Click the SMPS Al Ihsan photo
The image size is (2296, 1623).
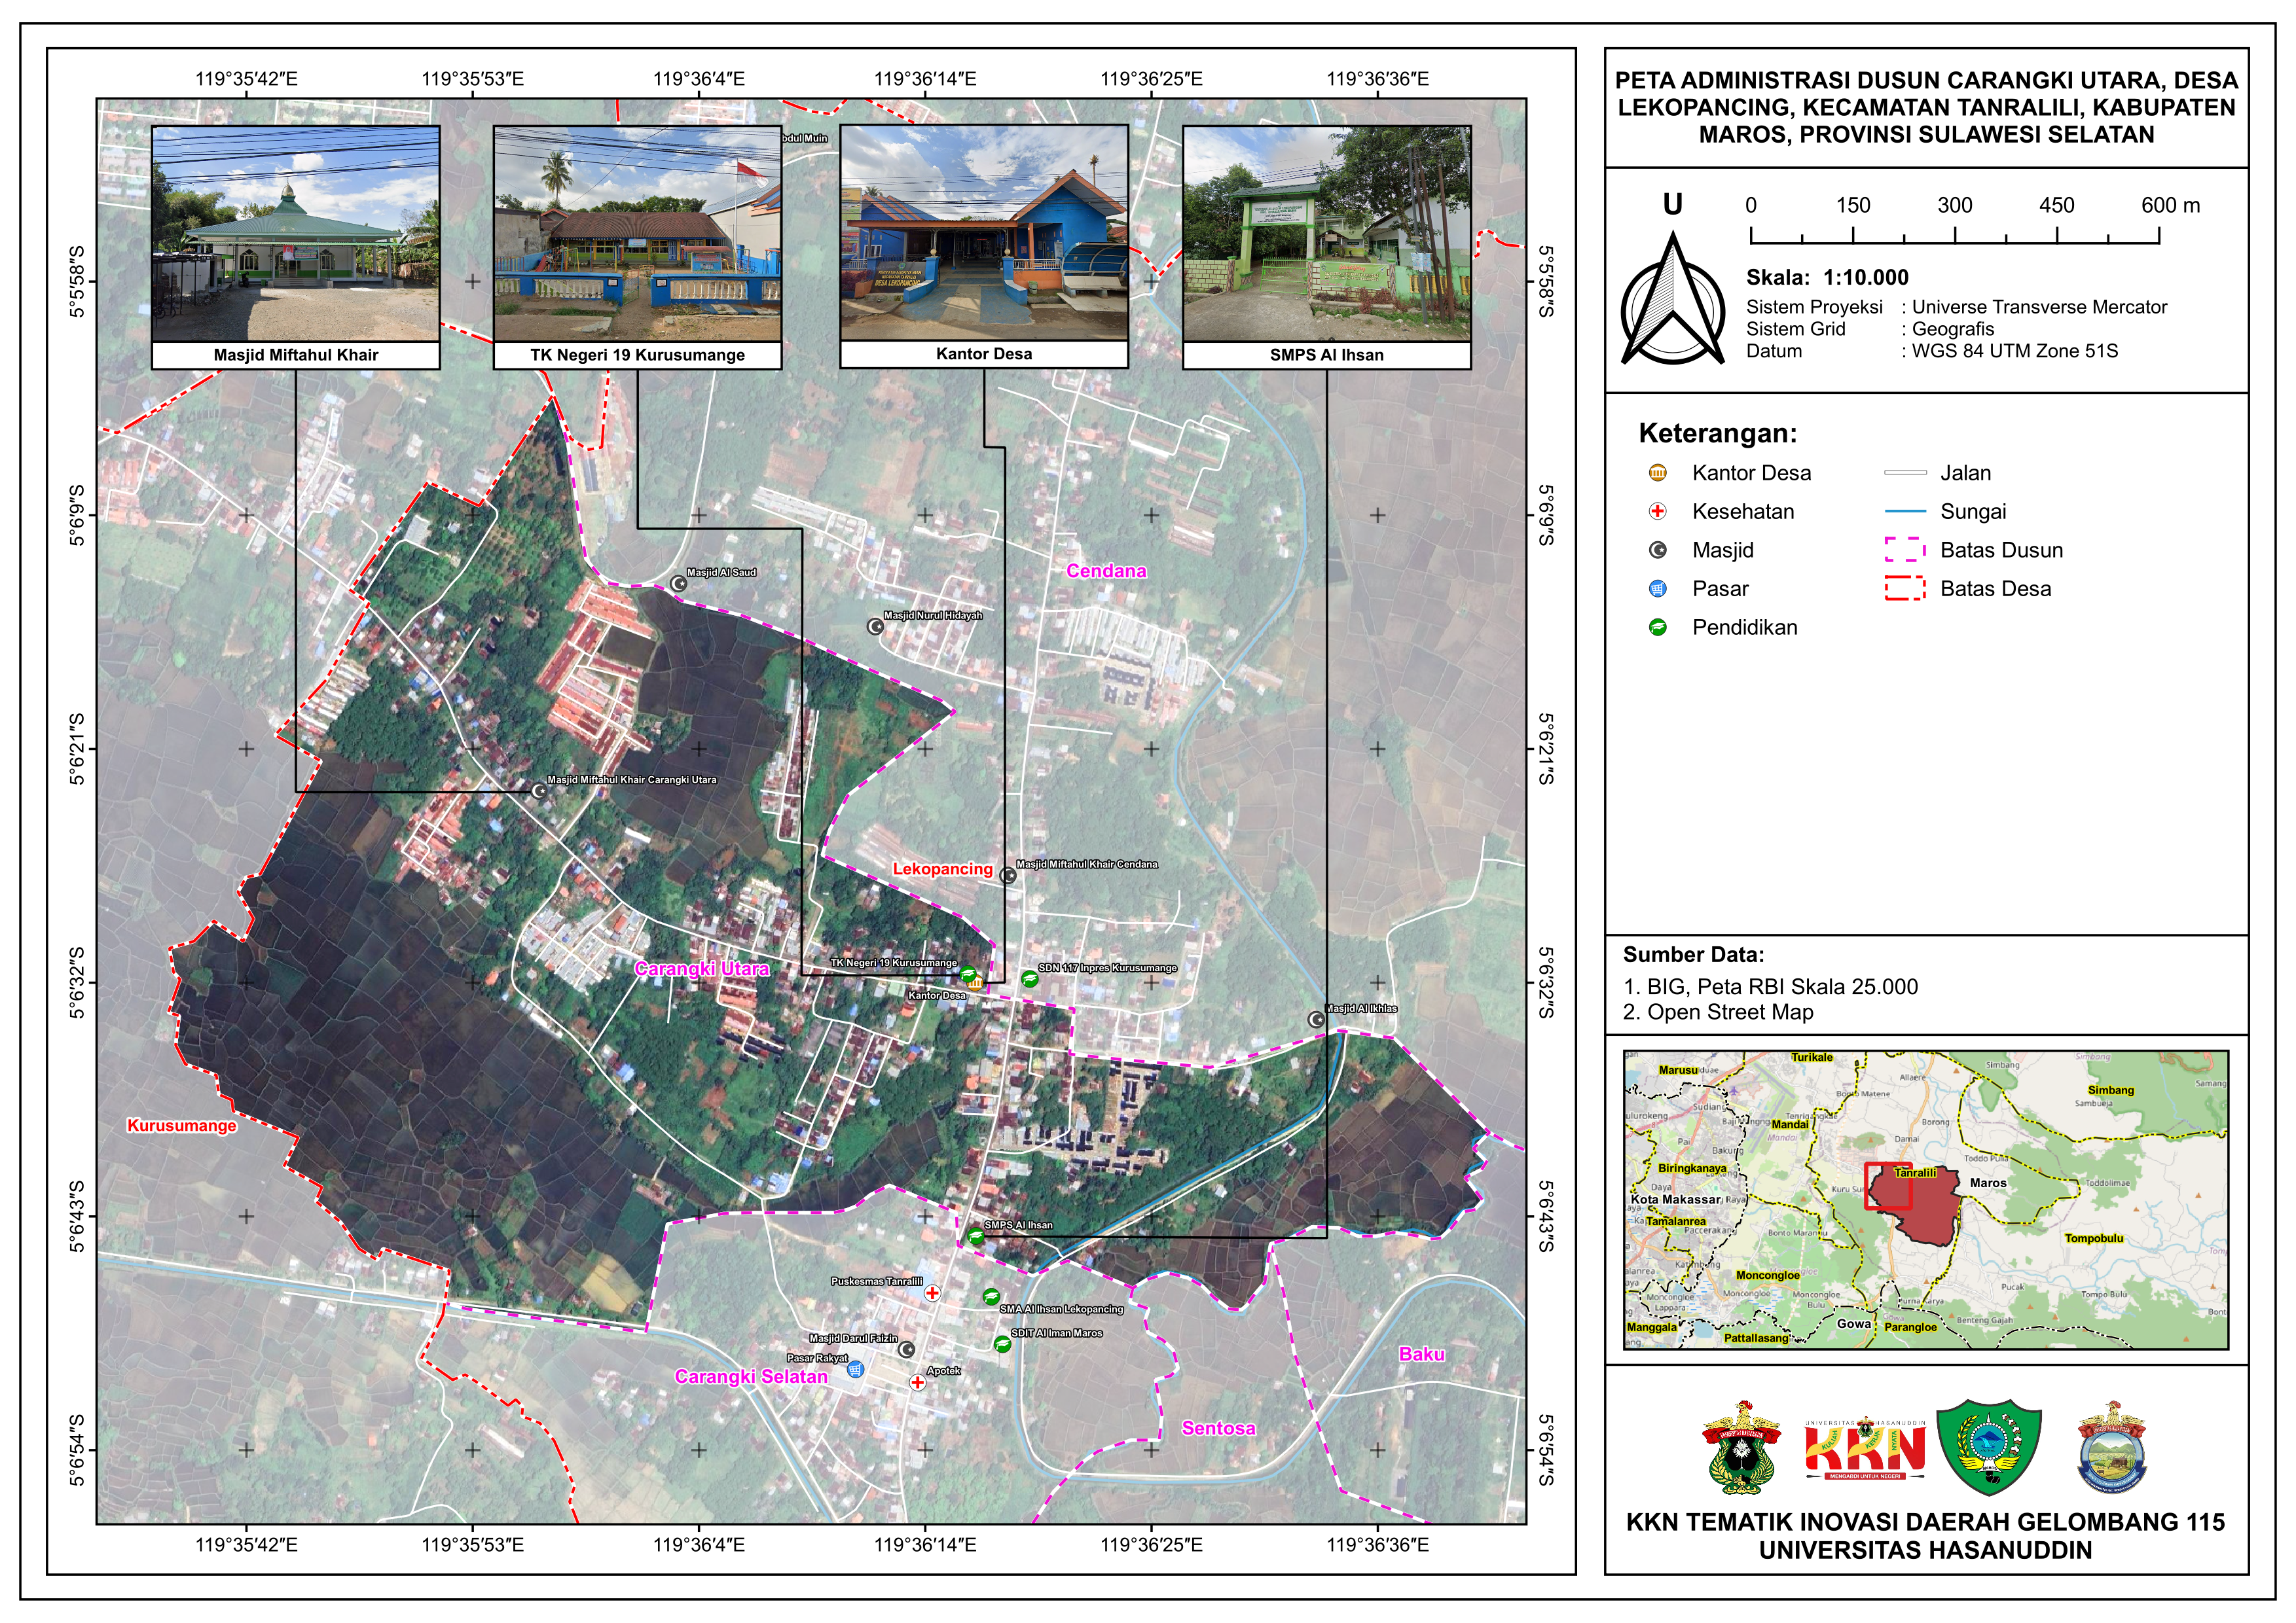(x=1326, y=234)
